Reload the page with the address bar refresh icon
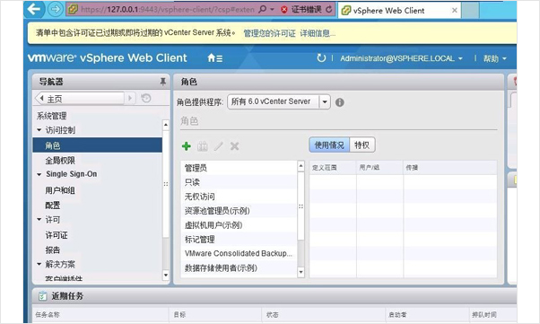Image resolution: width=540 pixels, height=324 pixels. click(x=329, y=9)
